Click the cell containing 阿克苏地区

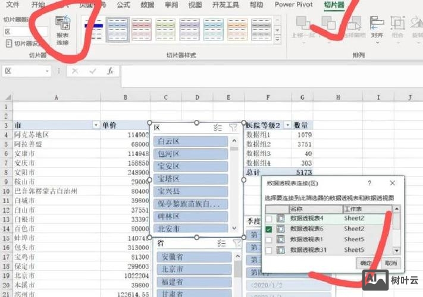tap(57, 135)
